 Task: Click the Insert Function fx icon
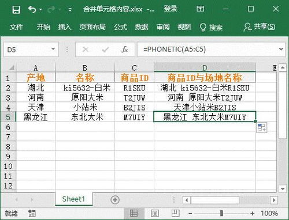point(125,50)
